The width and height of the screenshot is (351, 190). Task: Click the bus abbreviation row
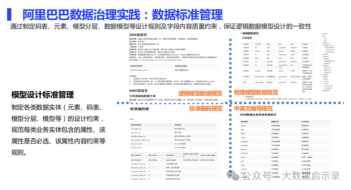(285, 165)
